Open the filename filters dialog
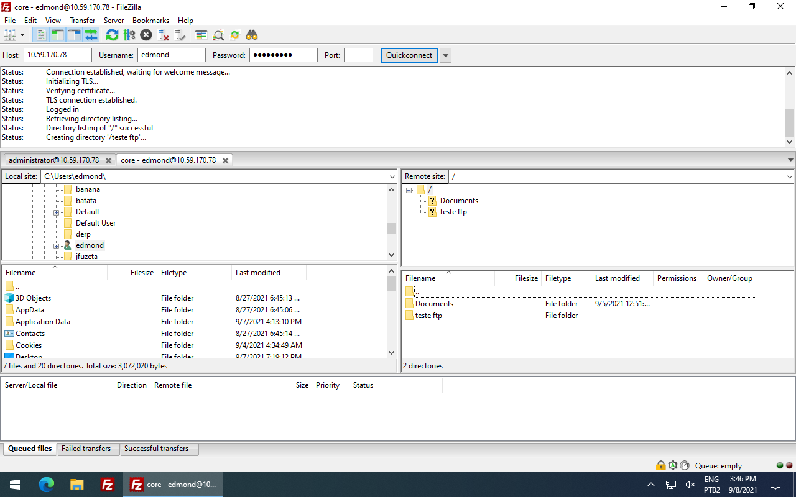 click(x=200, y=35)
